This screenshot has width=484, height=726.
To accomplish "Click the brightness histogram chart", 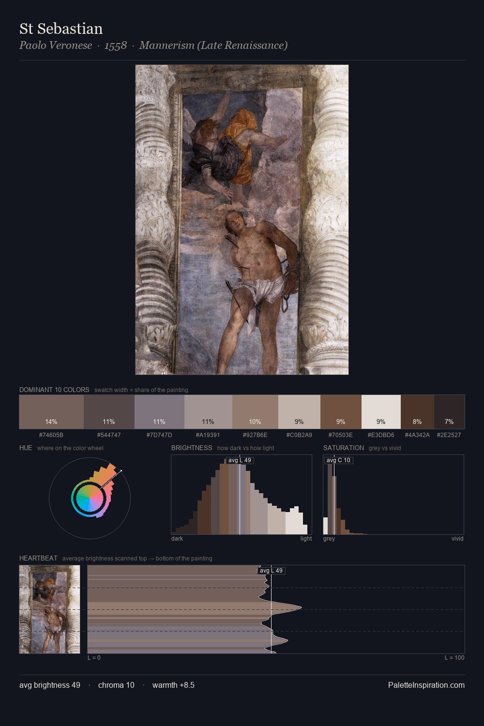I will (242, 495).
